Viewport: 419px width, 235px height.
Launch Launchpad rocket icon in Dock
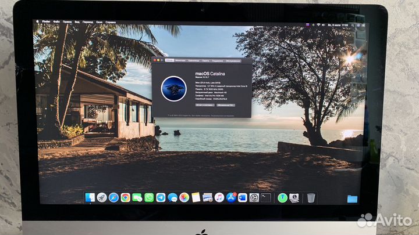point(102,198)
